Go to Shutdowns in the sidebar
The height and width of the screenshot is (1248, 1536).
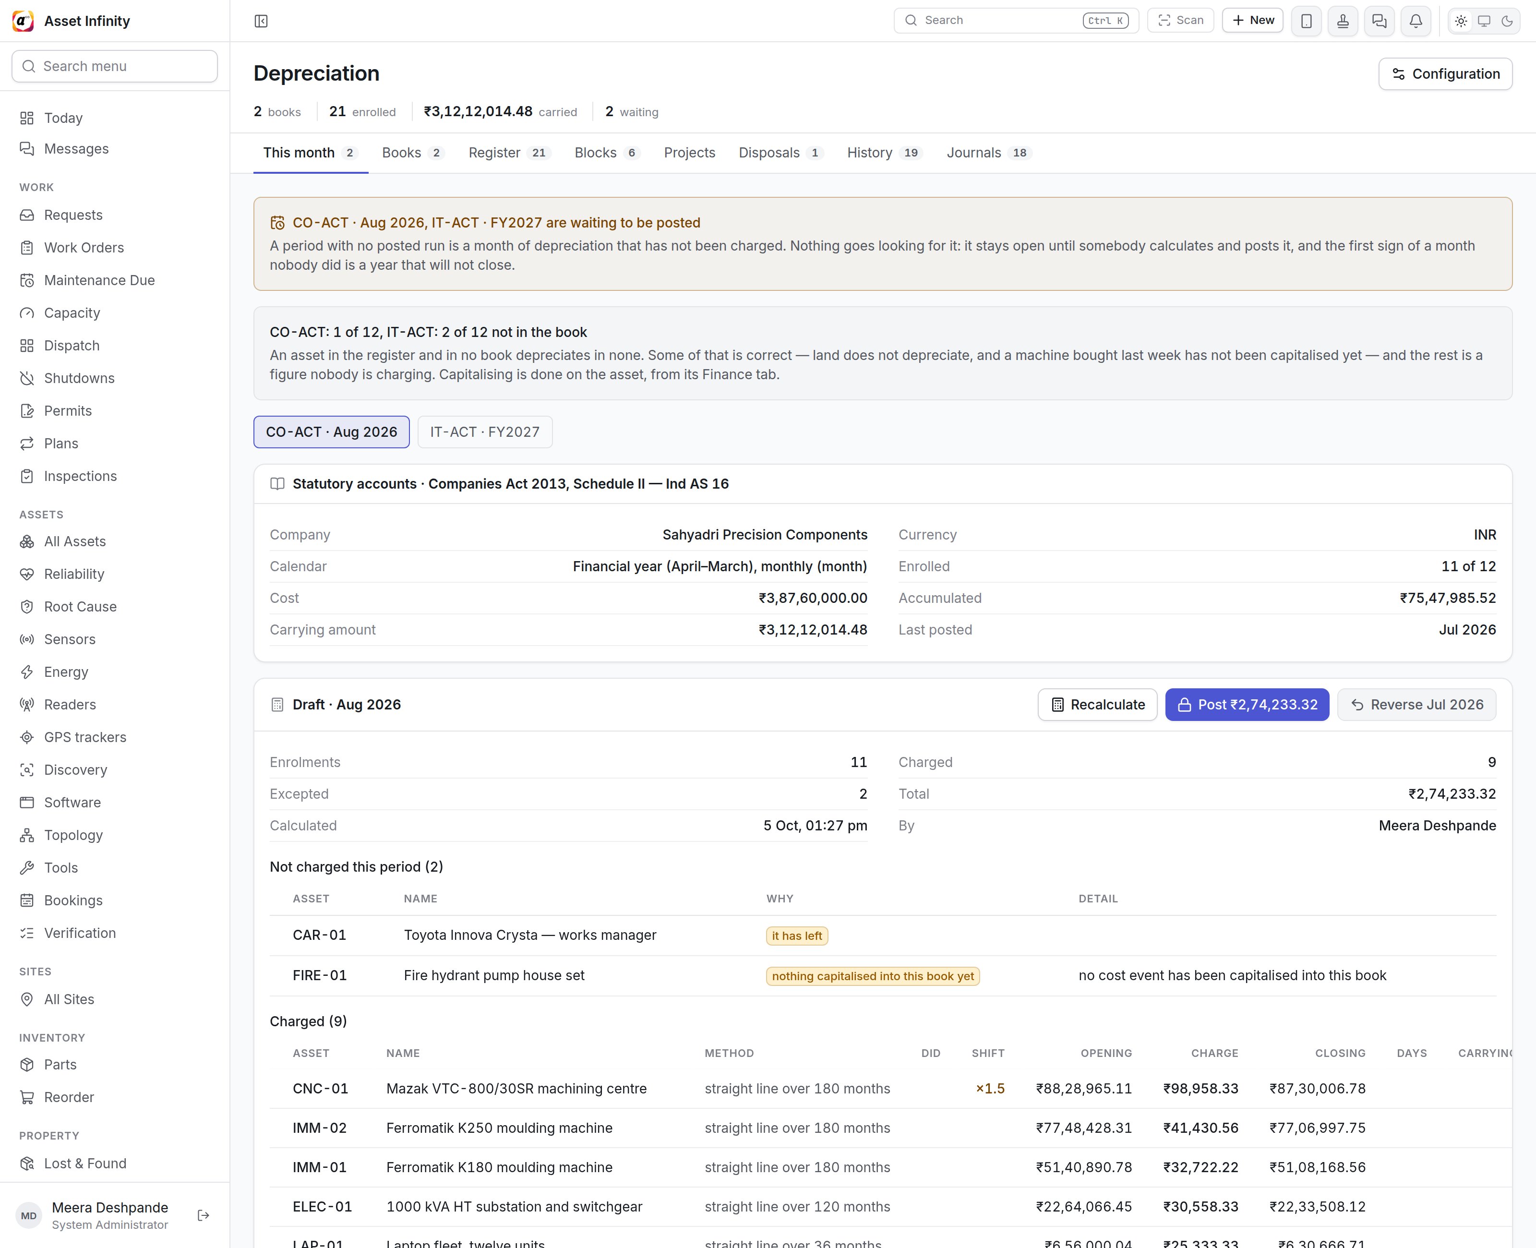pyautogui.click(x=115, y=378)
